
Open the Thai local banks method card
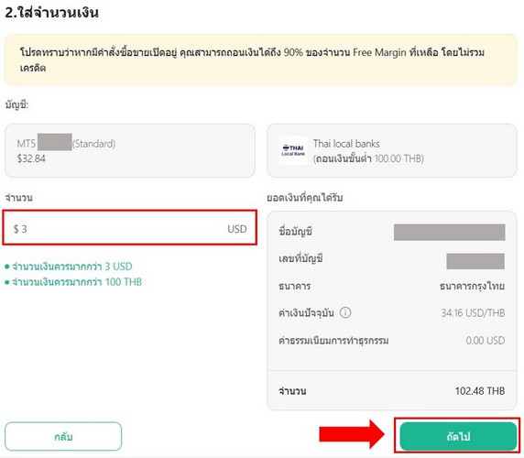click(x=392, y=150)
